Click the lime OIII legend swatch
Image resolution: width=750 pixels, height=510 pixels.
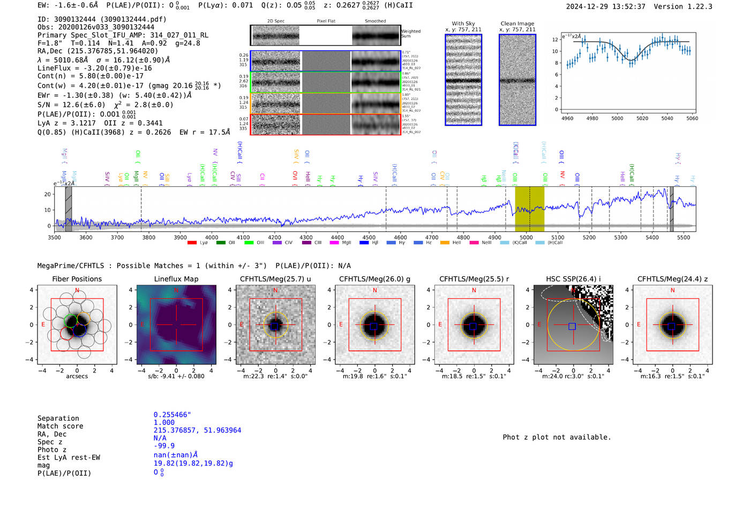(249, 243)
